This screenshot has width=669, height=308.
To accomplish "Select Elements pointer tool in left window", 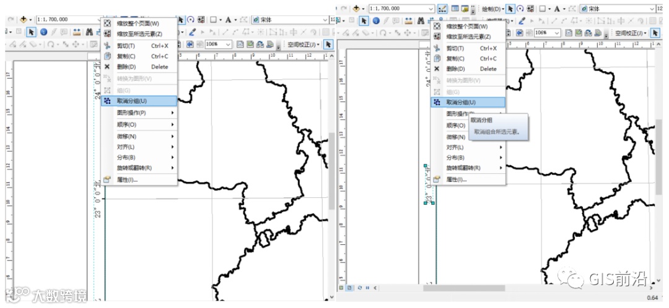I will [x=31, y=32].
